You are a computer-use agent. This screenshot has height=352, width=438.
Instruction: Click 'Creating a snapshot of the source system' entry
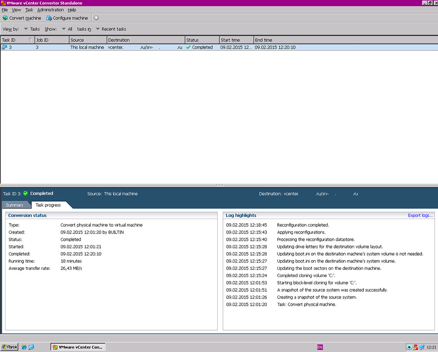coord(317,297)
